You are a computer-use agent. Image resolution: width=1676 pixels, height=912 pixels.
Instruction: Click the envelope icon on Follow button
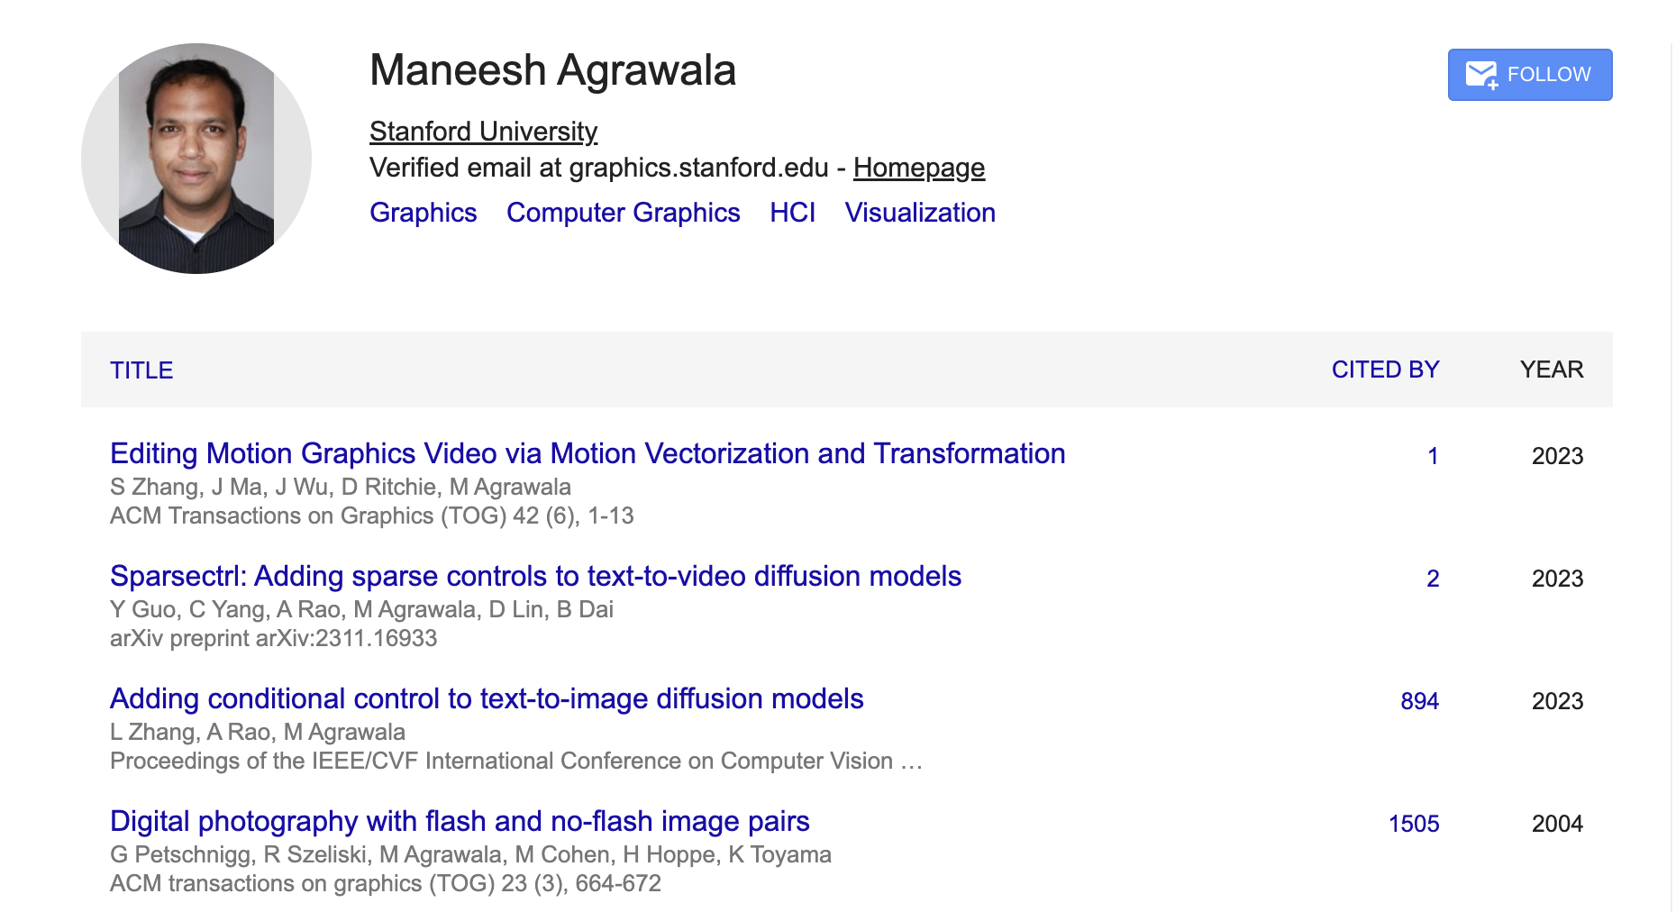[1481, 75]
